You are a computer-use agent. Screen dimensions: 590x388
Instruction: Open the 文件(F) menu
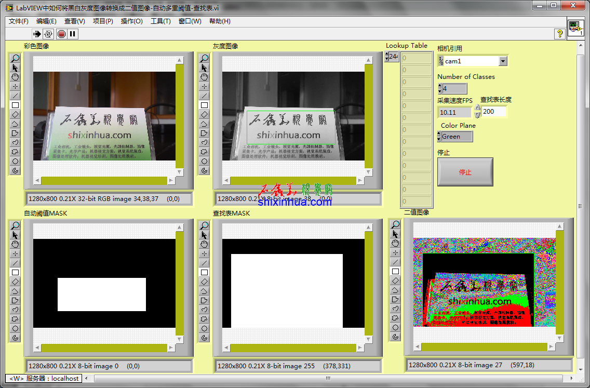[x=19, y=21]
